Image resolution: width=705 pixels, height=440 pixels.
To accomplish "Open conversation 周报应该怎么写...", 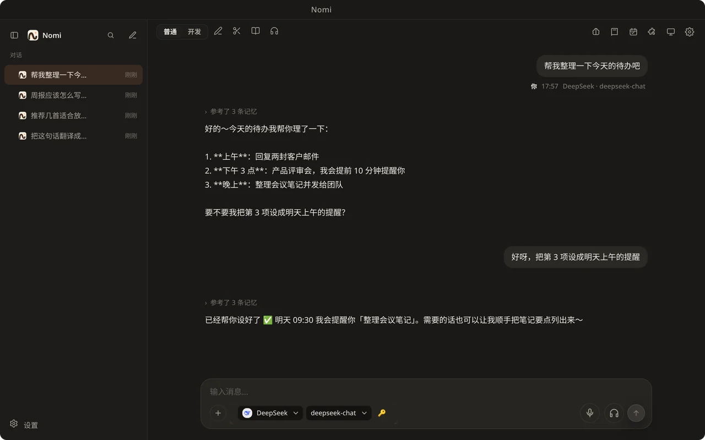I will coord(73,95).
